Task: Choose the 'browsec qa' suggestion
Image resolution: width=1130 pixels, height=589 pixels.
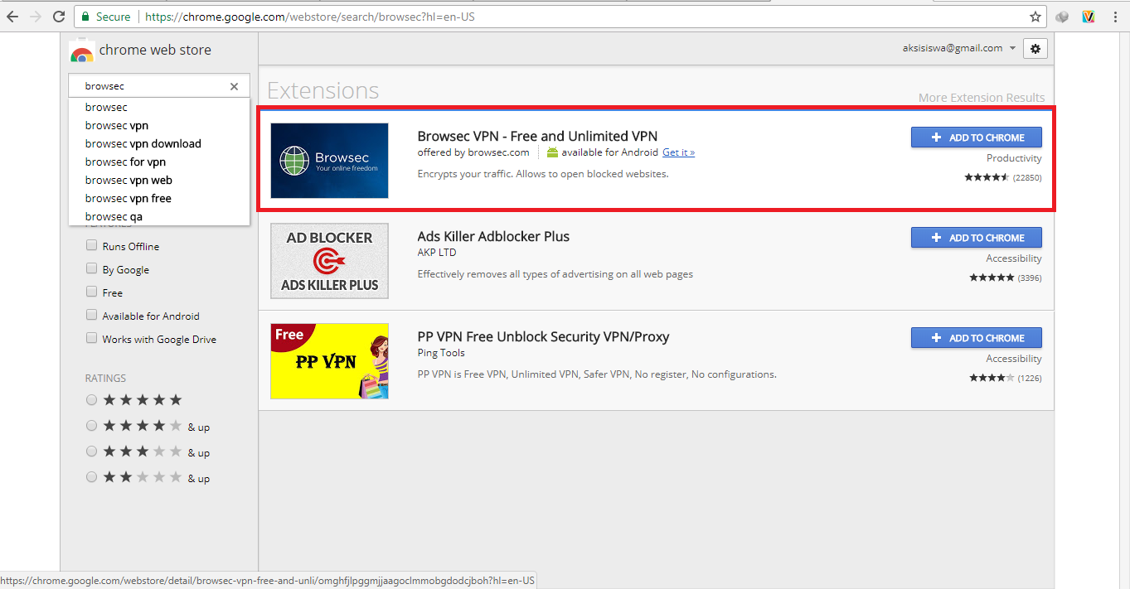Action: 159,216
